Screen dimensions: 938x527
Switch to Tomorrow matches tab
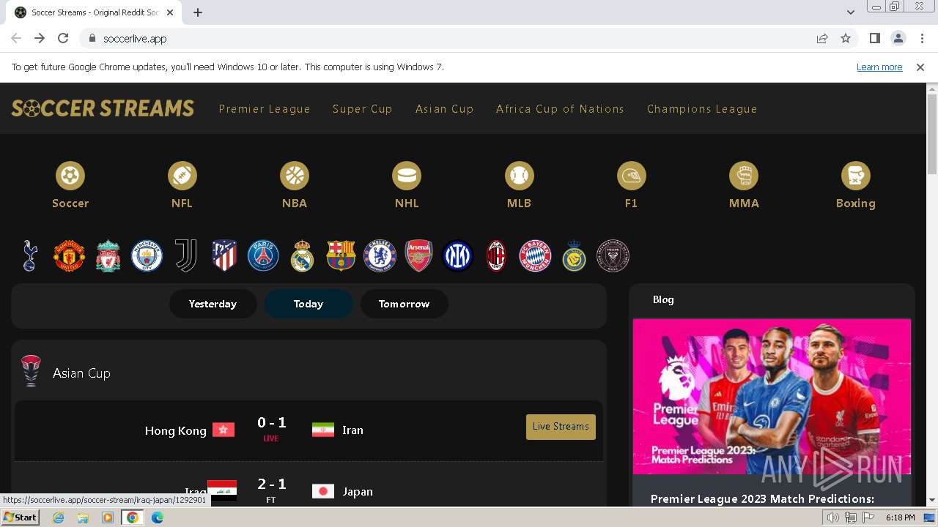pos(404,304)
